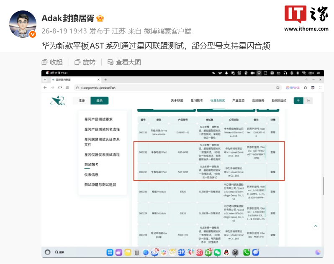Click the 注册 register button
The image size is (334, 264).
(x=82, y=100)
